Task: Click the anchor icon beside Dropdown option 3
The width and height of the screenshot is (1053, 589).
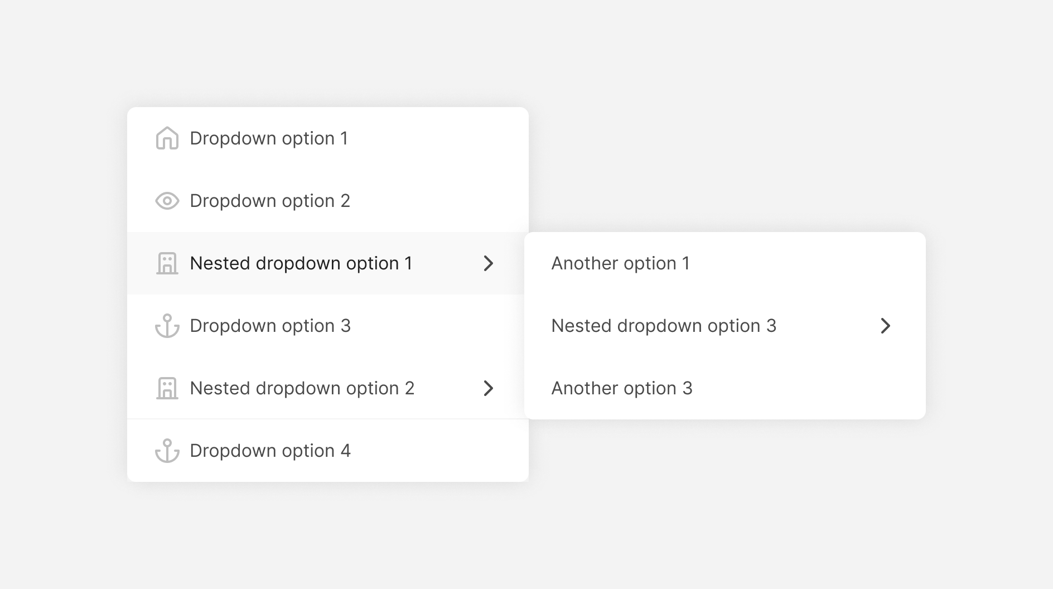Action: (167, 326)
